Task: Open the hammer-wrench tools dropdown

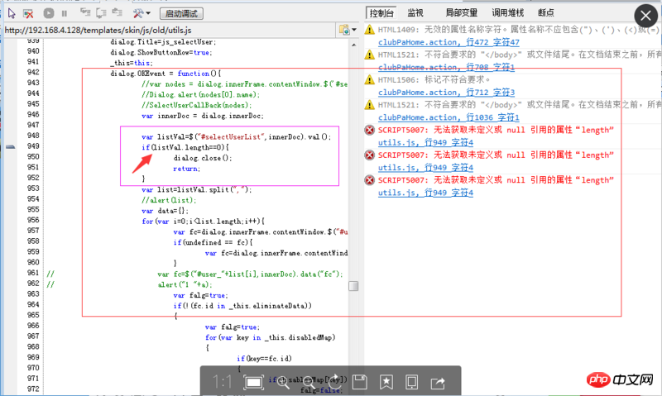Action: tap(142, 13)
